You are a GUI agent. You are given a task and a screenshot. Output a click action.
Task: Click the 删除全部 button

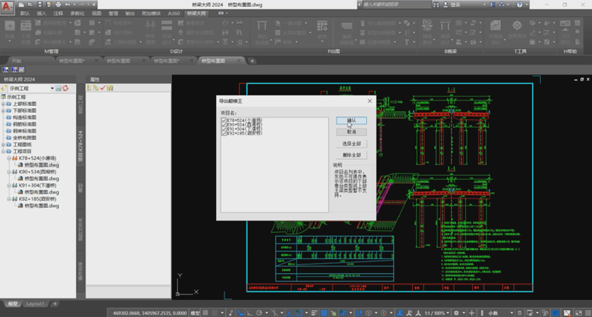[351, 155]
